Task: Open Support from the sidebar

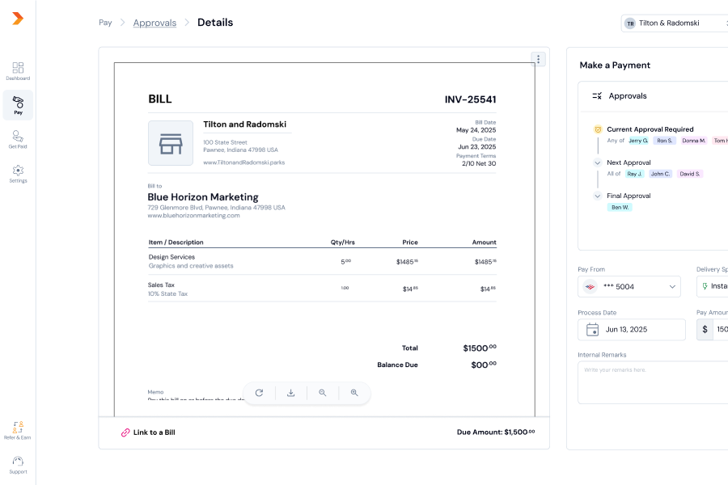Action: 18,465
